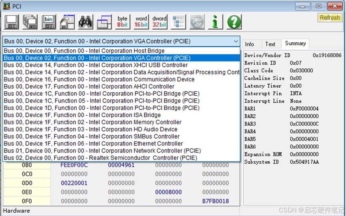
Task: Click offset row header 0B0
Action: pos(27,165)
